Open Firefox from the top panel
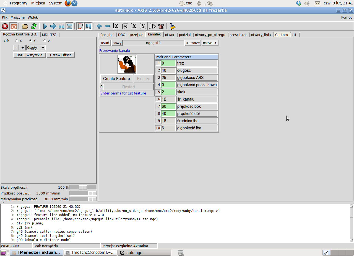This screenshot has width=354, height=256. (68, 3)
